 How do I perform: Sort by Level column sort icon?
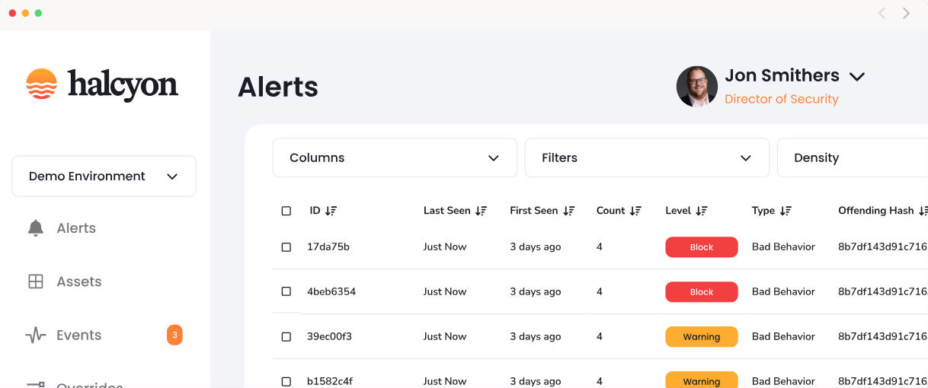[702, 211]
